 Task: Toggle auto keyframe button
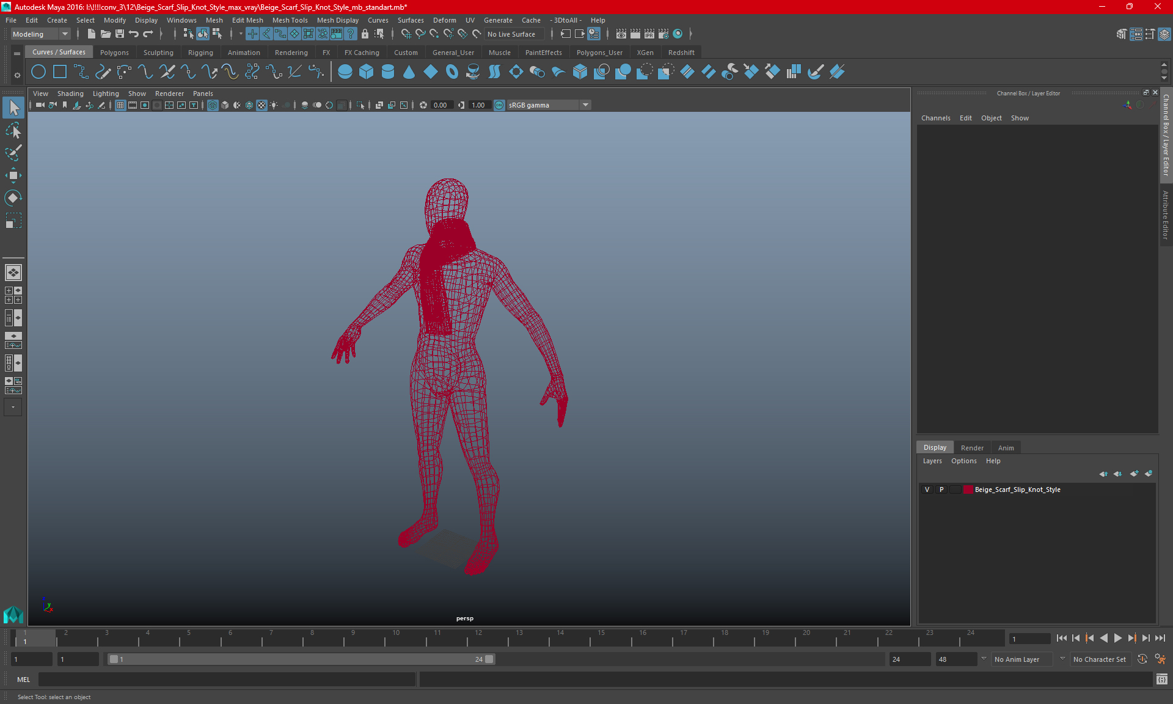pos(1142,659)
